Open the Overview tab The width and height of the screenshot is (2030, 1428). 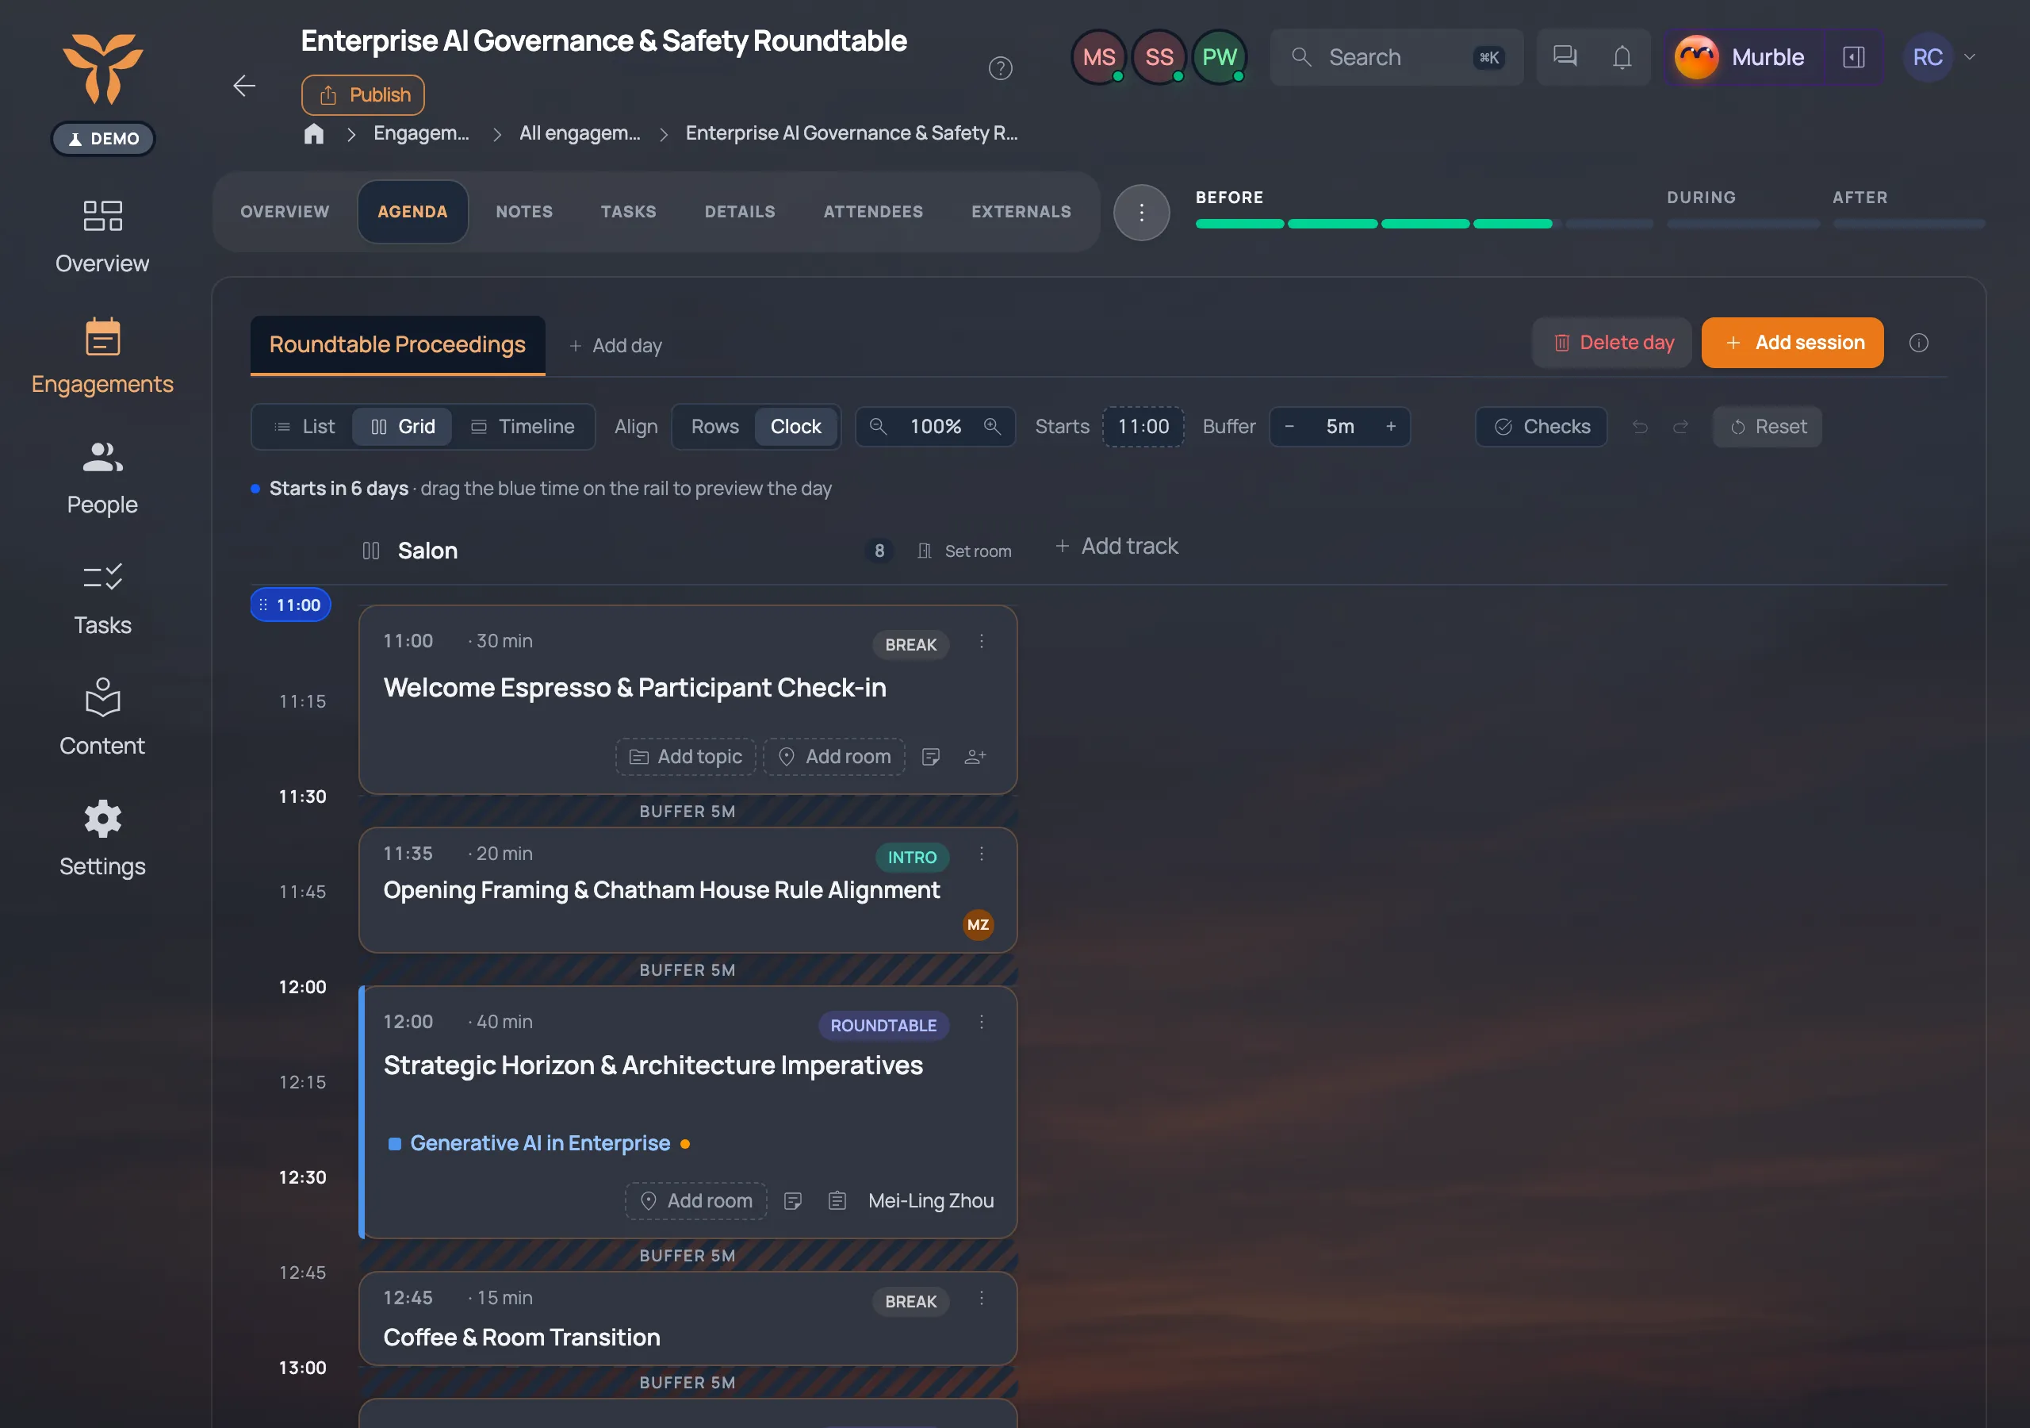285,213
